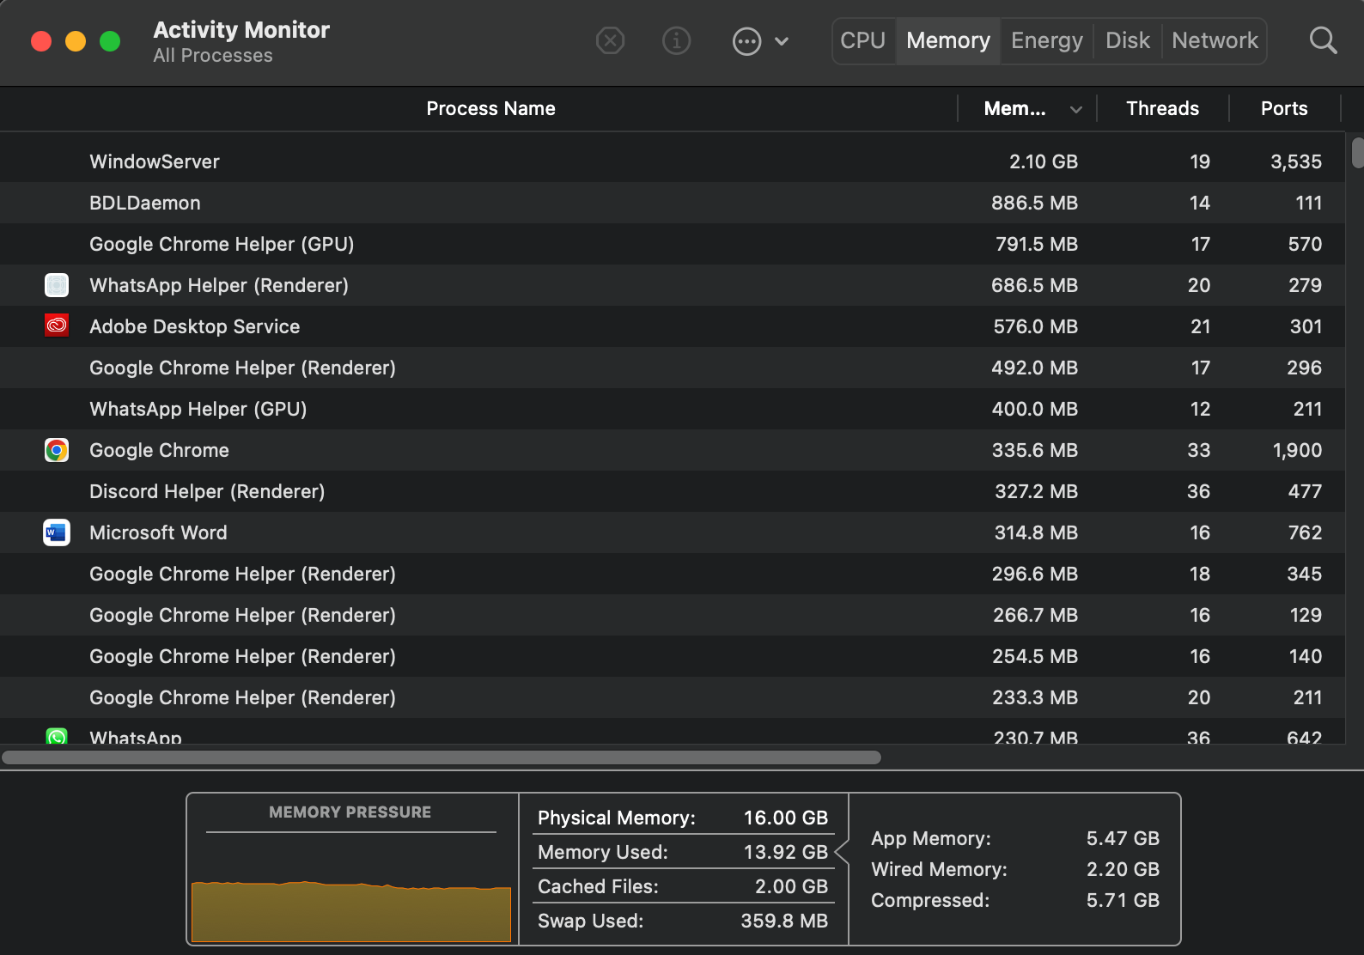
Task: Expand the more-actions dropdown chevron
Action: (782, 41)
